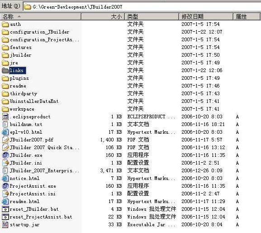Click the reset_ProjectAssist.bat batch file icon

[5, 217]
